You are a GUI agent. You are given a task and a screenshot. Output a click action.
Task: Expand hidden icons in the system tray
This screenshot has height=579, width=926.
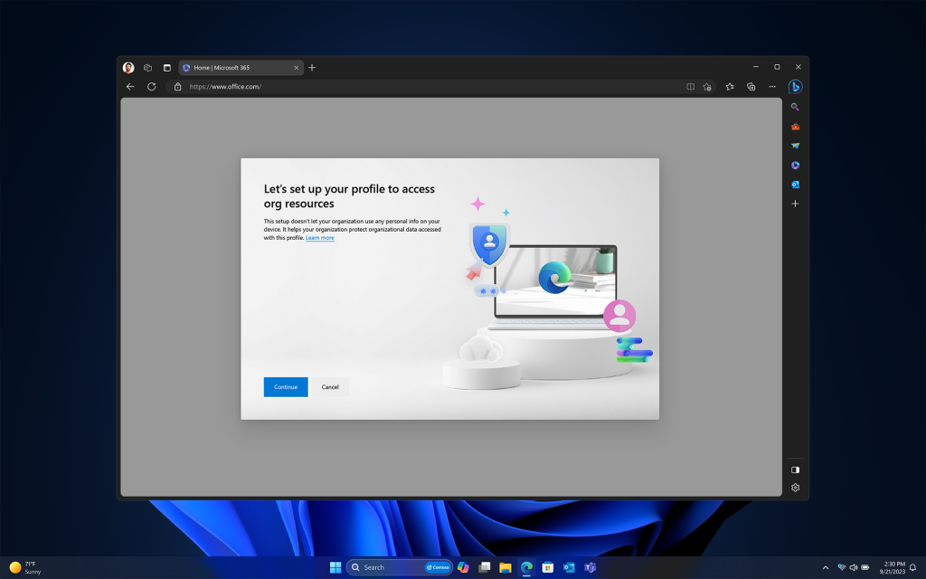click(x=826, y=566)
